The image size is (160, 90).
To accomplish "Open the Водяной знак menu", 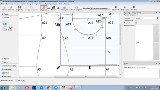I will coord(39,4).
